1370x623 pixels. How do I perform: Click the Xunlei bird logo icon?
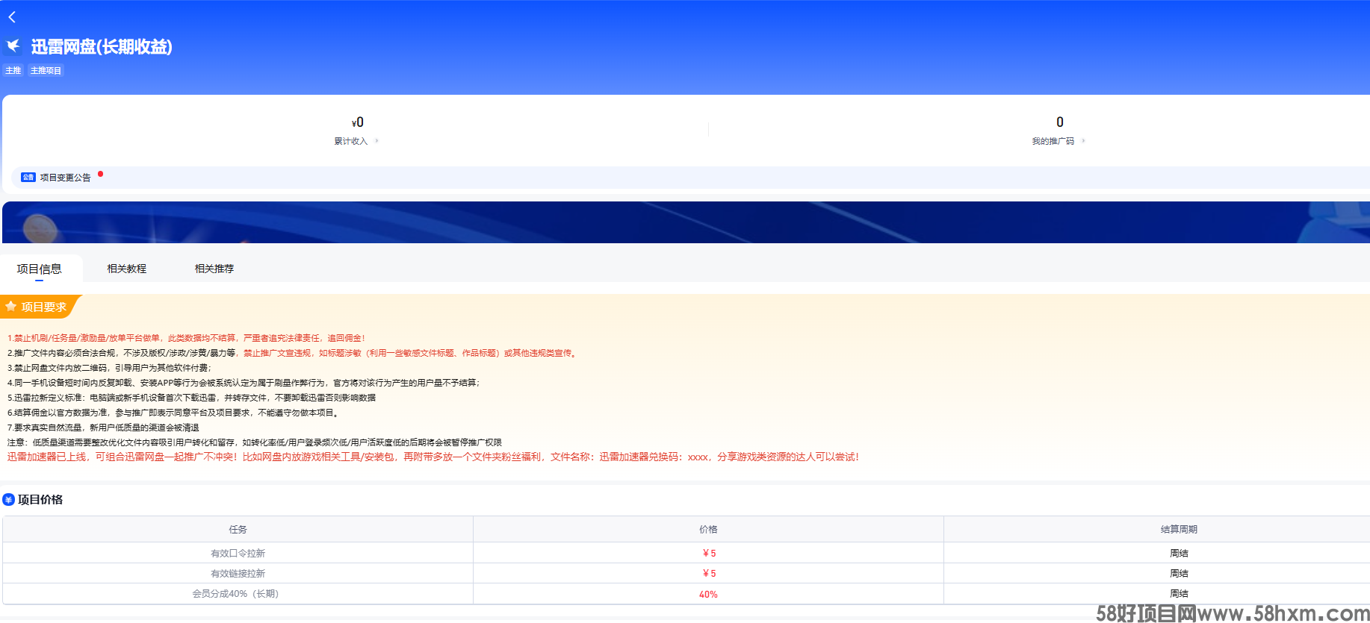[13, 46]
